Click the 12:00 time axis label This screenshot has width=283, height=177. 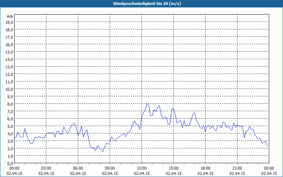[x=142, y=169]
